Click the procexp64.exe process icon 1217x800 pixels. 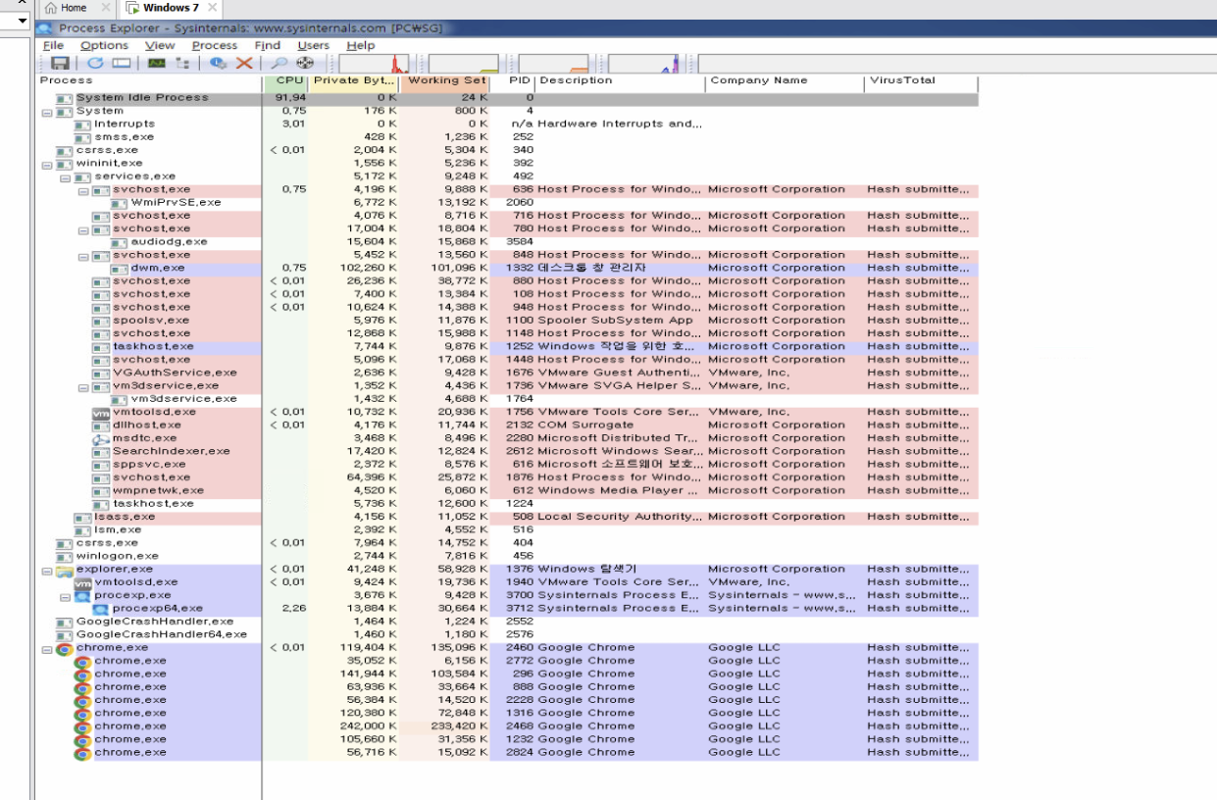[100, 609]
